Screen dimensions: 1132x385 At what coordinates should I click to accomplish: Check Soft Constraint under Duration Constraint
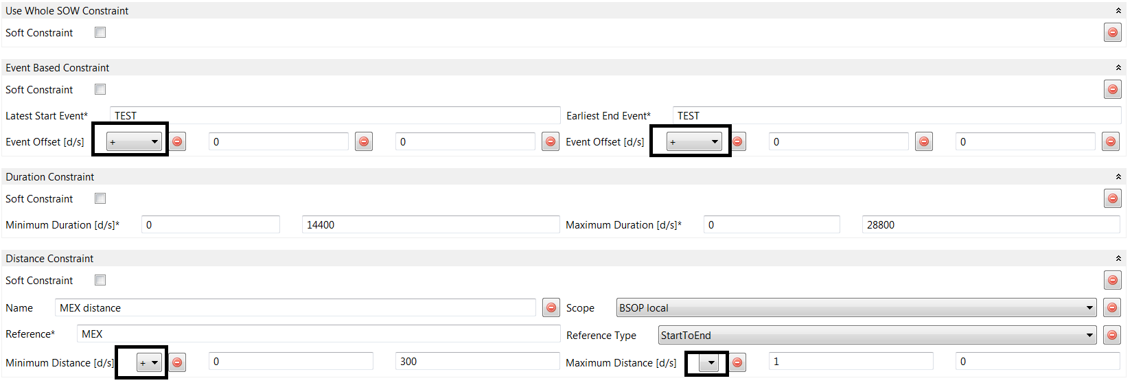click(100, 198)
